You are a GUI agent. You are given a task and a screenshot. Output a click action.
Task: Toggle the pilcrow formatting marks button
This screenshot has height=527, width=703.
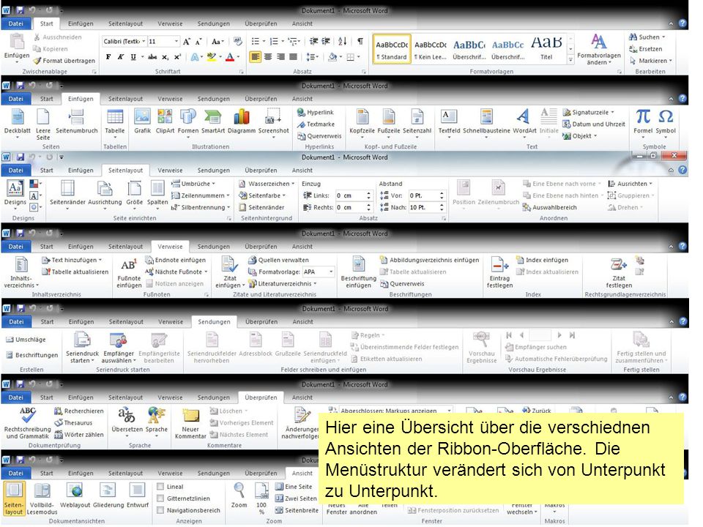click(x=360, y=41)
